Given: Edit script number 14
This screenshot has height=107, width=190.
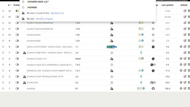Looking at the screenshot, I should coord(185,11).
